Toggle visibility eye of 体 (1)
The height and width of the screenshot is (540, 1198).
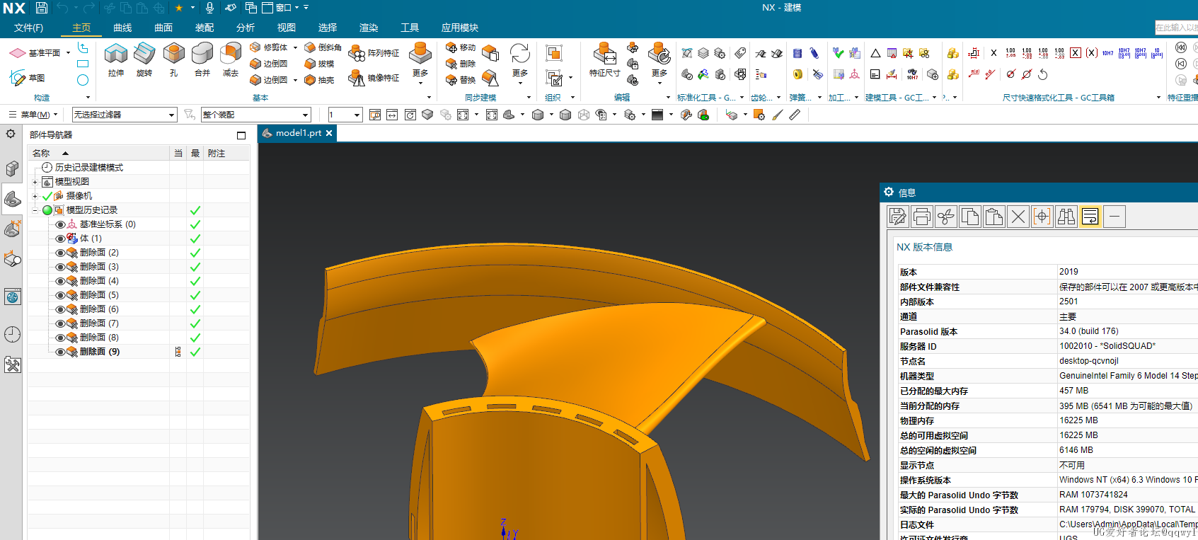pos(60,239)
